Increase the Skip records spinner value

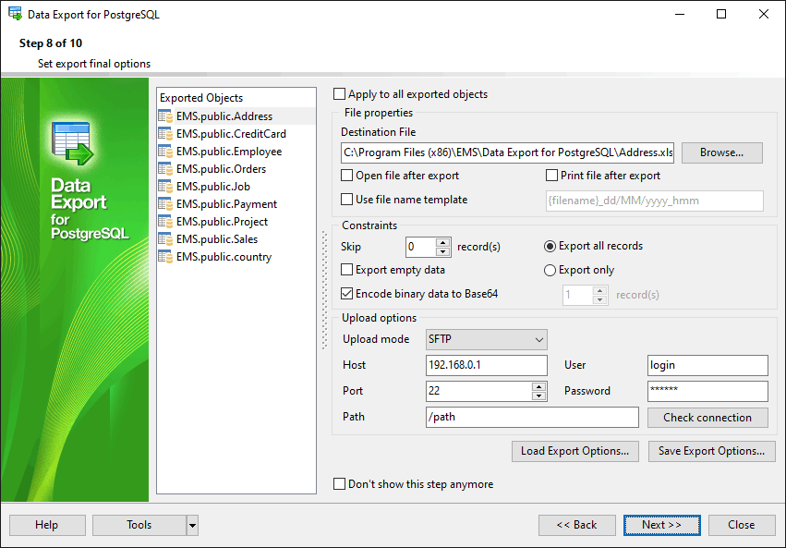point(442,243)
